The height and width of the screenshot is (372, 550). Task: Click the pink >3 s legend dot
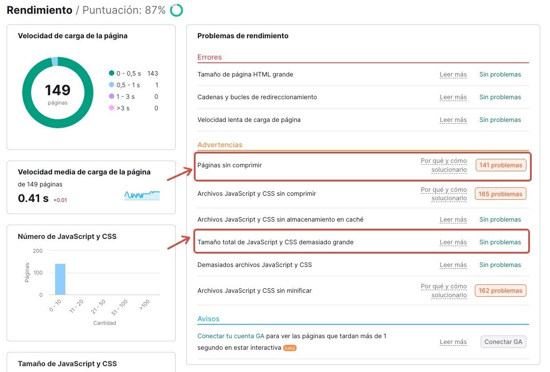[x=112, y=108]
